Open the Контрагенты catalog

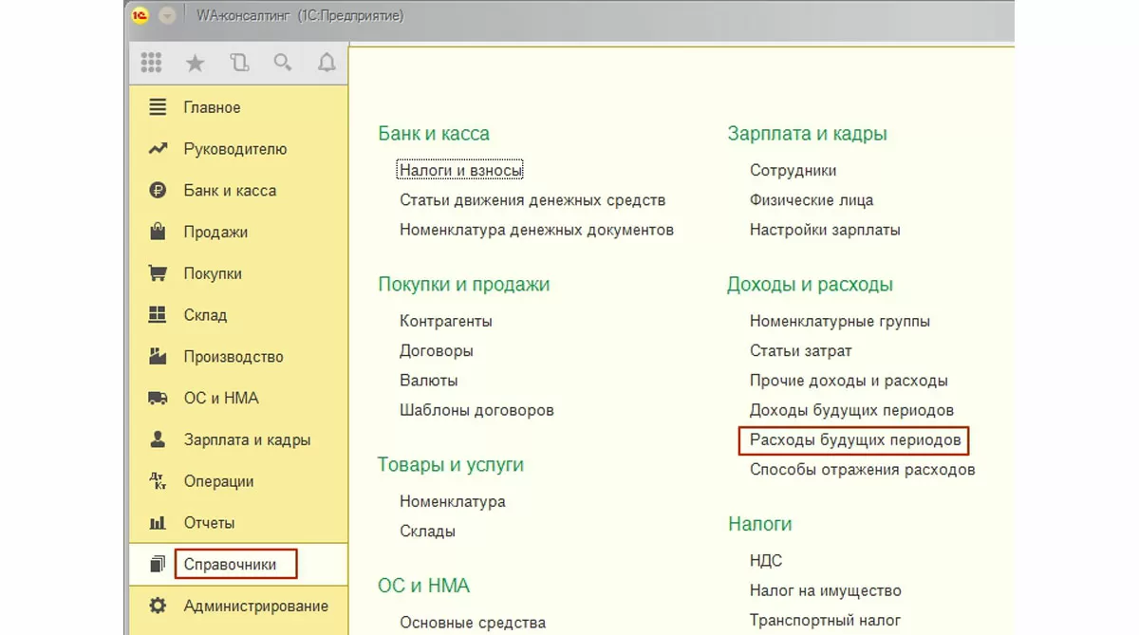445,321
